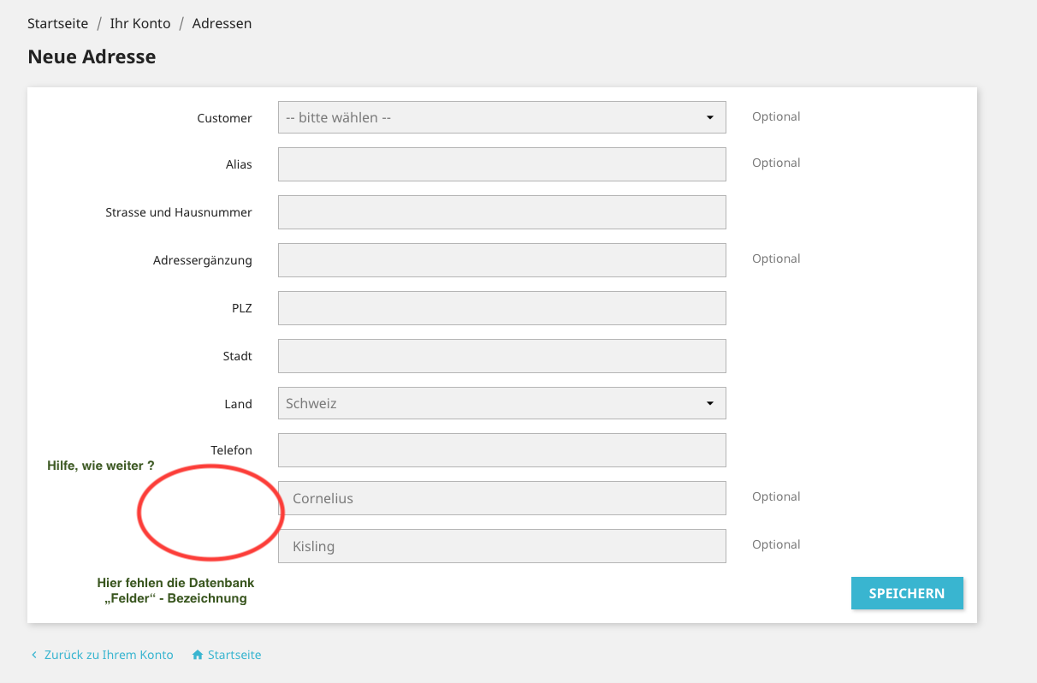1037x683 pixels.
Task: Focus the Alias input field
Action: pyautogui.click(x=501, y=164)
